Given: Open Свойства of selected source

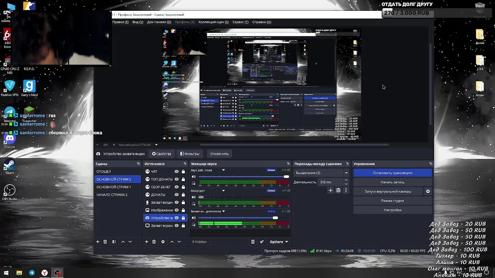Looking at the screenshot, I should pos(162,154).
